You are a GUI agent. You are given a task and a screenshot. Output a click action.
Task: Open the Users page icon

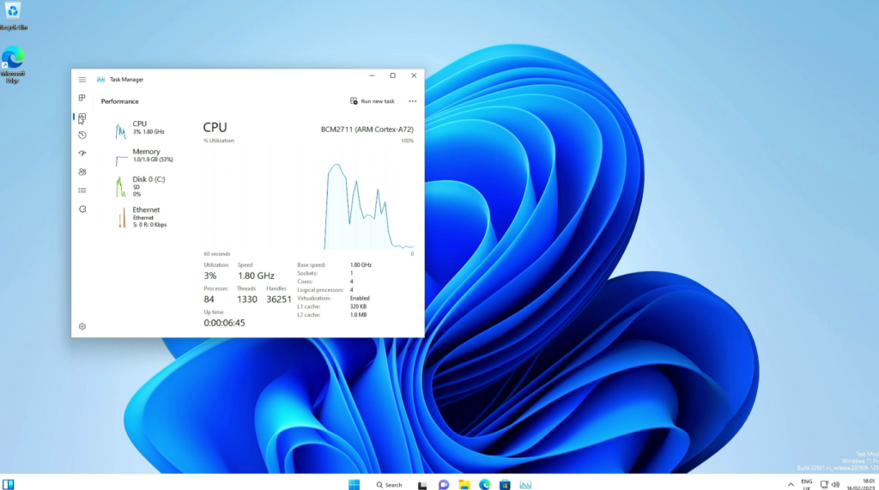pyautogui.click(x=82, y=172)
